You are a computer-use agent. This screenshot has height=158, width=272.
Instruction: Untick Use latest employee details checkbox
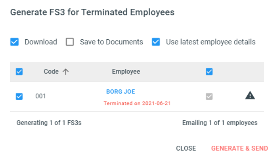pyautogui.click(x=156, y=42)
